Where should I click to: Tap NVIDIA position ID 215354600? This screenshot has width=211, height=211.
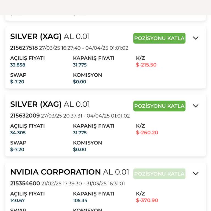coord(25,184)
